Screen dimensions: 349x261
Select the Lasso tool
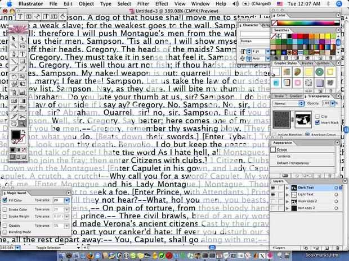click(x=23, y=45)
